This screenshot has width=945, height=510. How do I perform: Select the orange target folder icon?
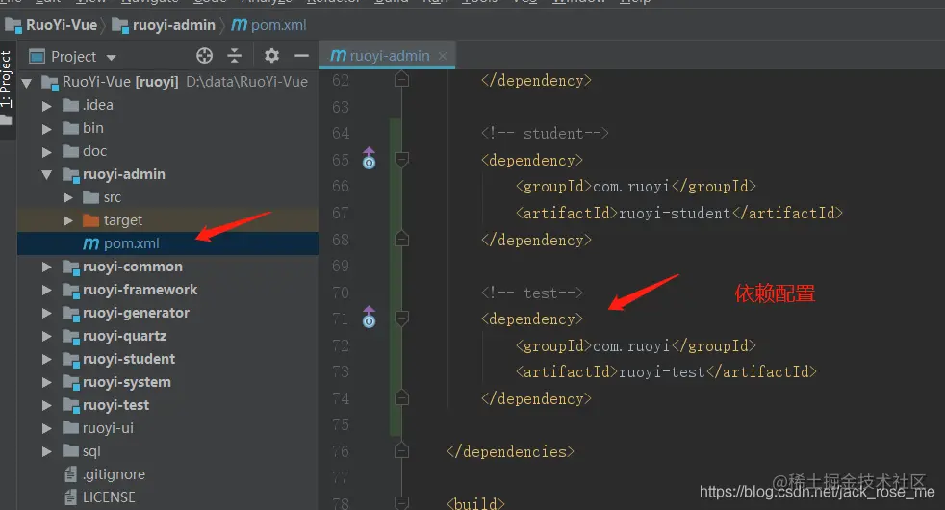coord(91,220)
